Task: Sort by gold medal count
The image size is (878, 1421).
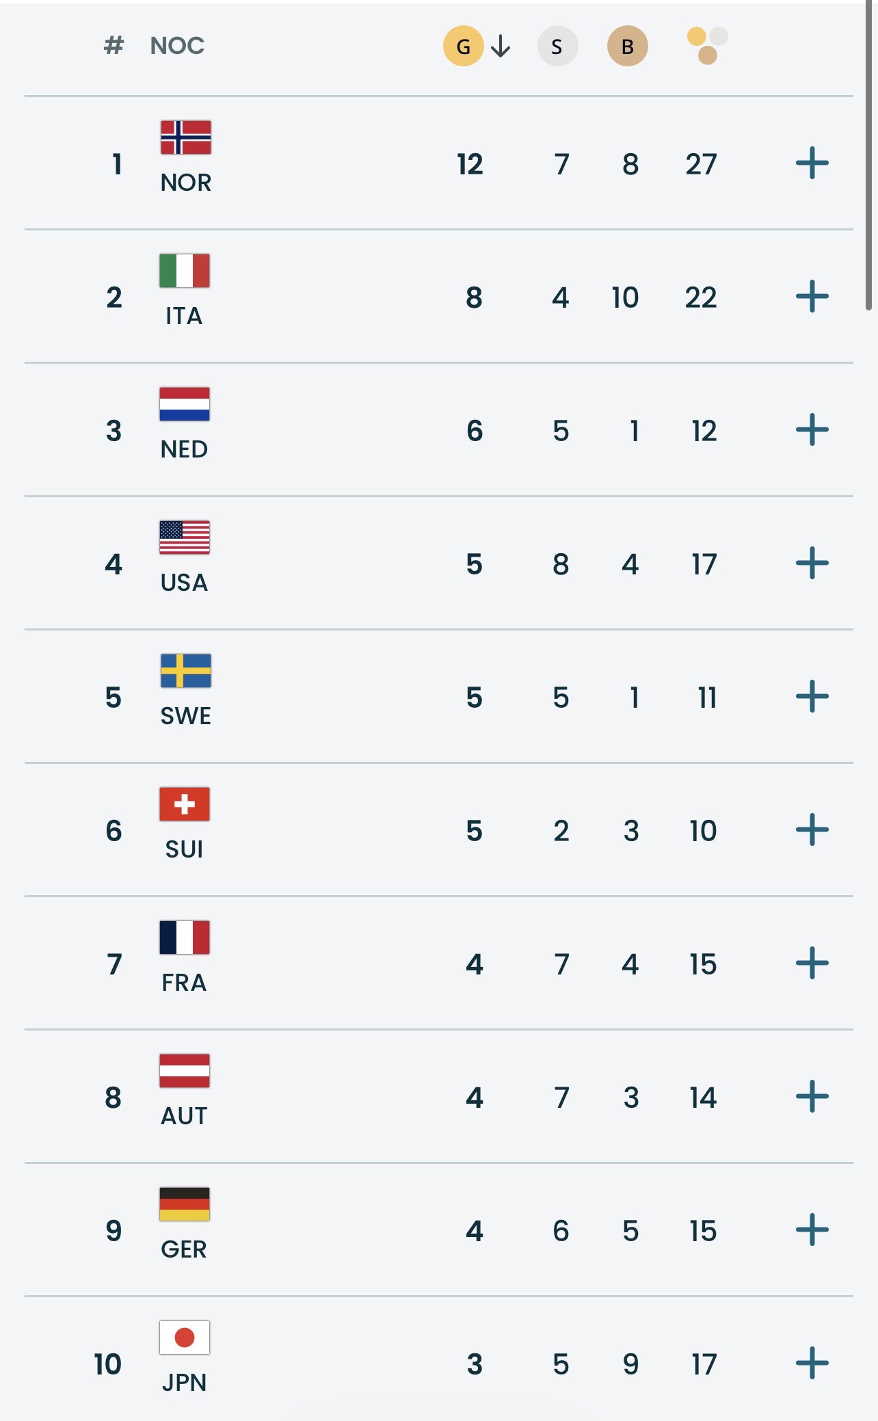Action: 464,47
